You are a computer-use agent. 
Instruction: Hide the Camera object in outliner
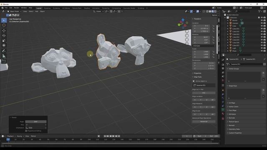click(262, 23)
